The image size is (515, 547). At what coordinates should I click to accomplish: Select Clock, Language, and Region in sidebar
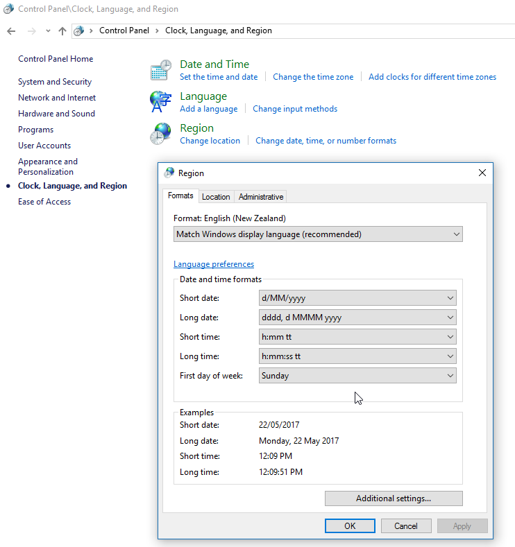pyautogui.click(x=73, y=186)
